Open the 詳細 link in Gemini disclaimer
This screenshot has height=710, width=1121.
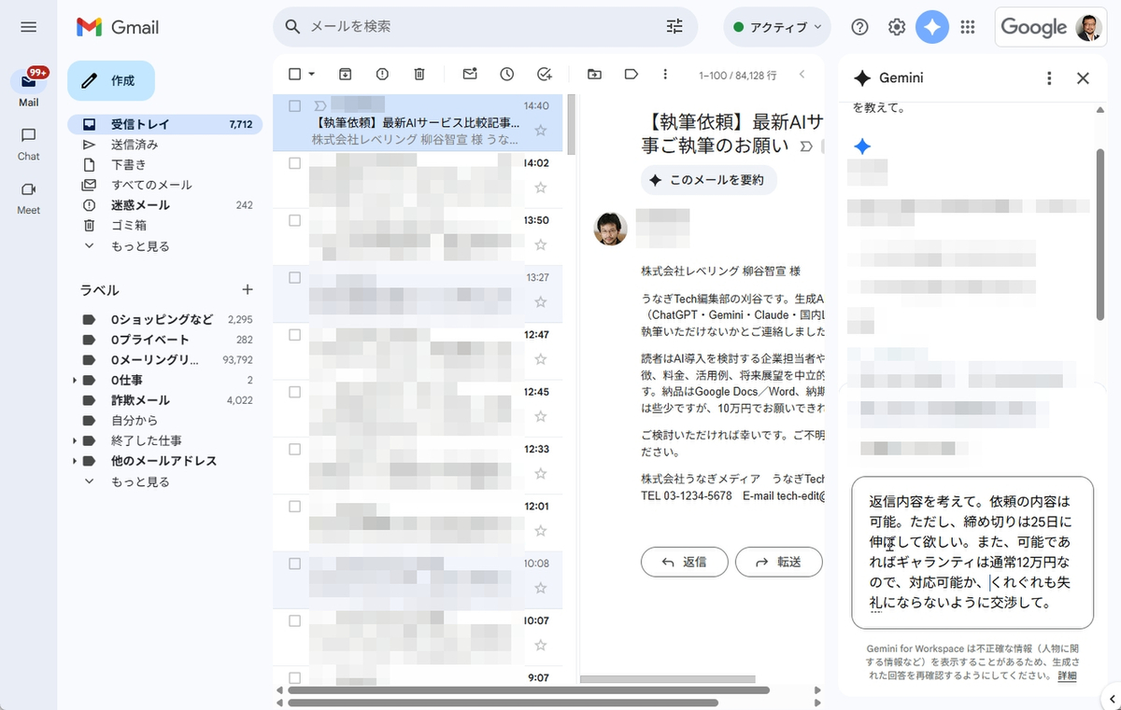(x=1067, y=675)
